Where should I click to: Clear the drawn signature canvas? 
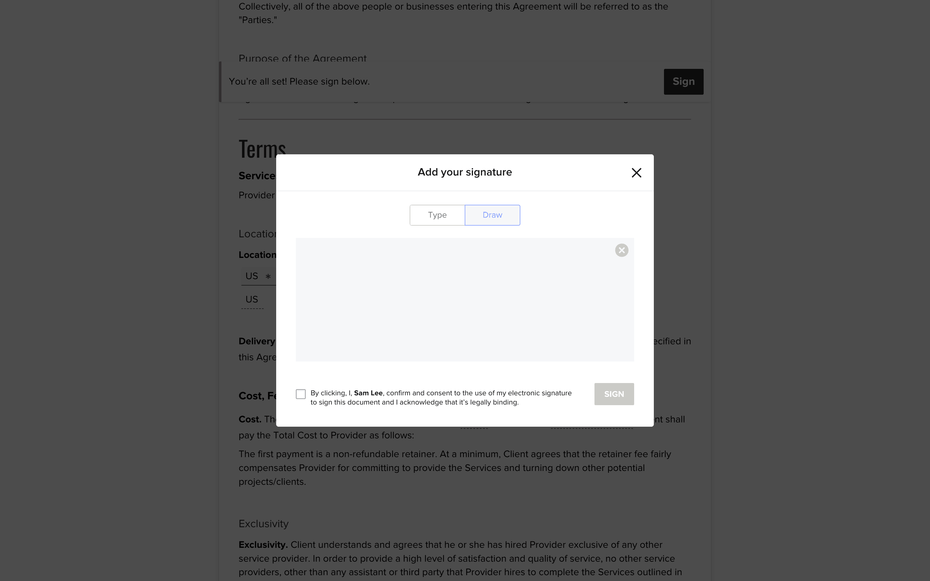tap(622, 250)
